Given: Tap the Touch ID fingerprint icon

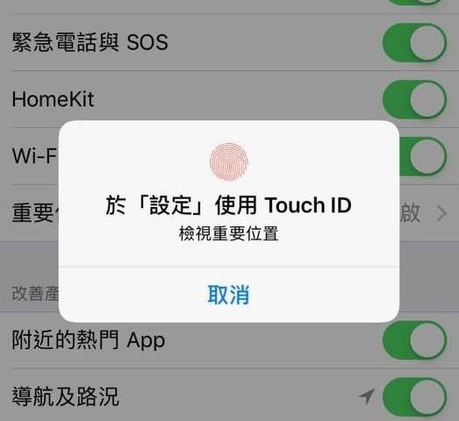Looking at the screenshot, I should 229,161.
